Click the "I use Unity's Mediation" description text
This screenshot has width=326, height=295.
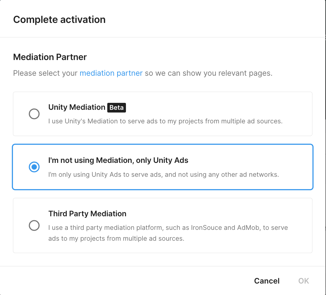pyautogui.click(x=165, y=121)
